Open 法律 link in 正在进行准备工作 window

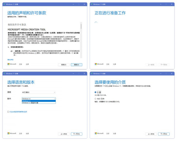coord(114,64)
